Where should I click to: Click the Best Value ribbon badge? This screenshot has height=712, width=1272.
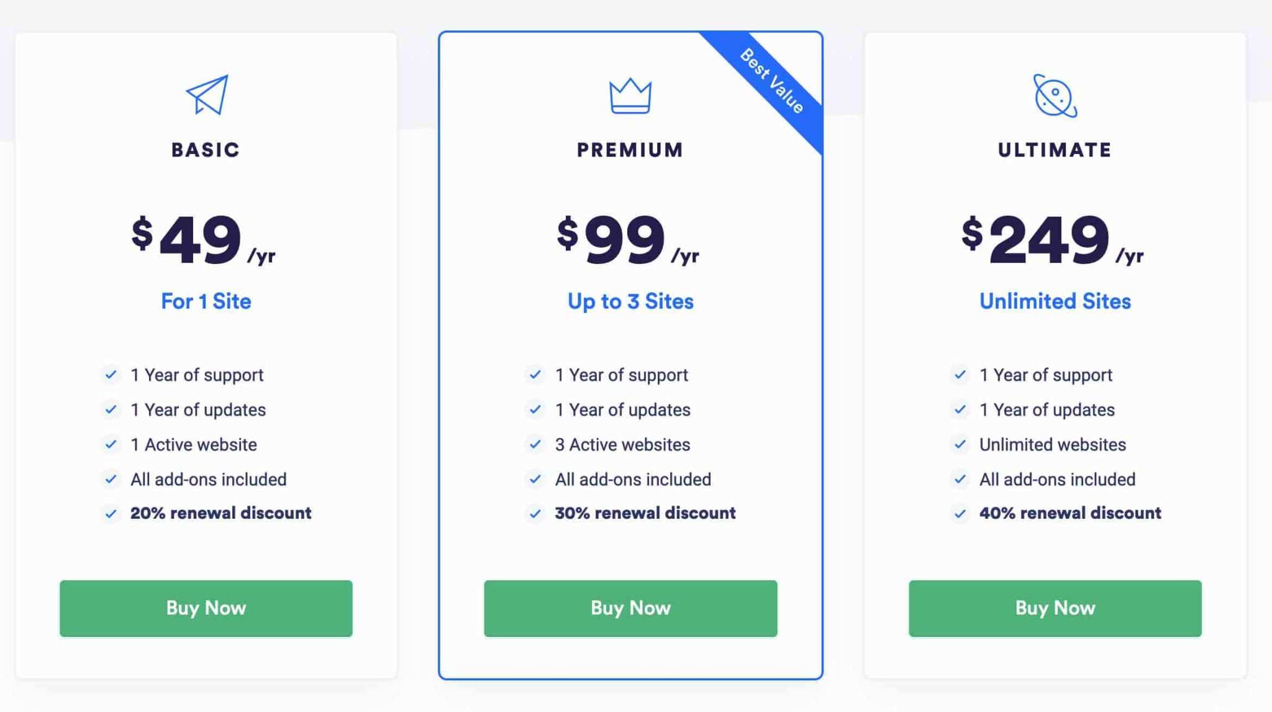[x=773, y=81]
